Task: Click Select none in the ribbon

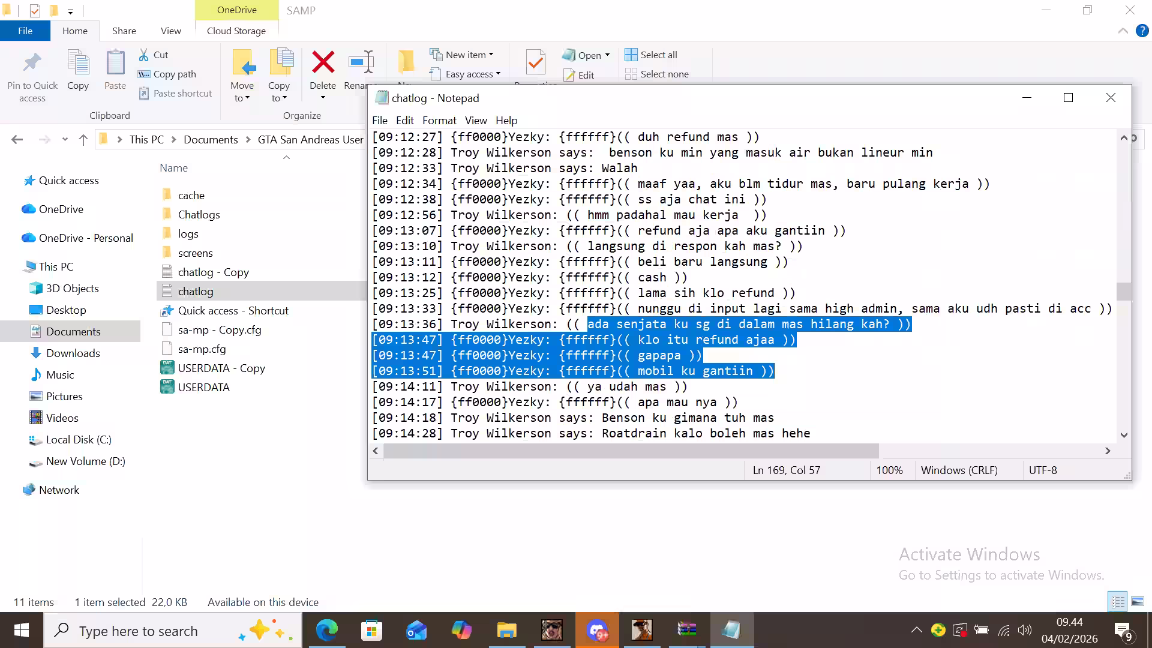Action: pos(657,74)
